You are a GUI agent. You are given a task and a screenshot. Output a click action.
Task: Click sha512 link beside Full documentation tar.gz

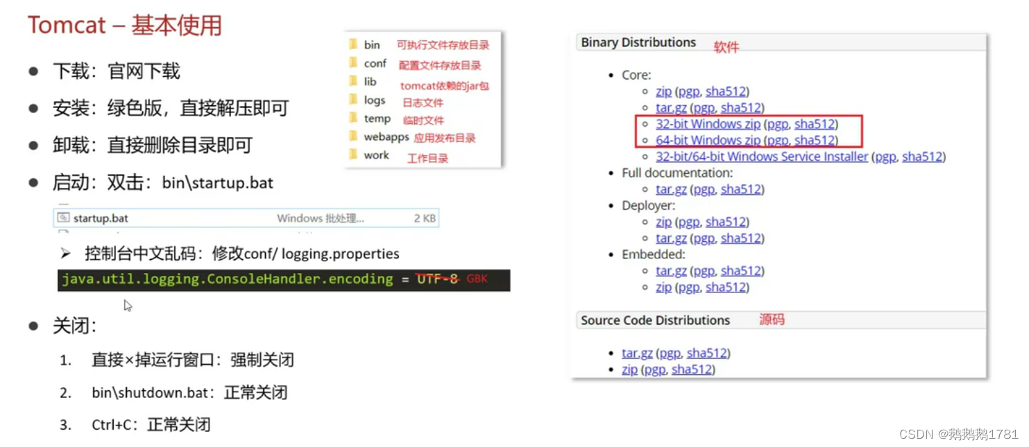[x=740, y=189]
